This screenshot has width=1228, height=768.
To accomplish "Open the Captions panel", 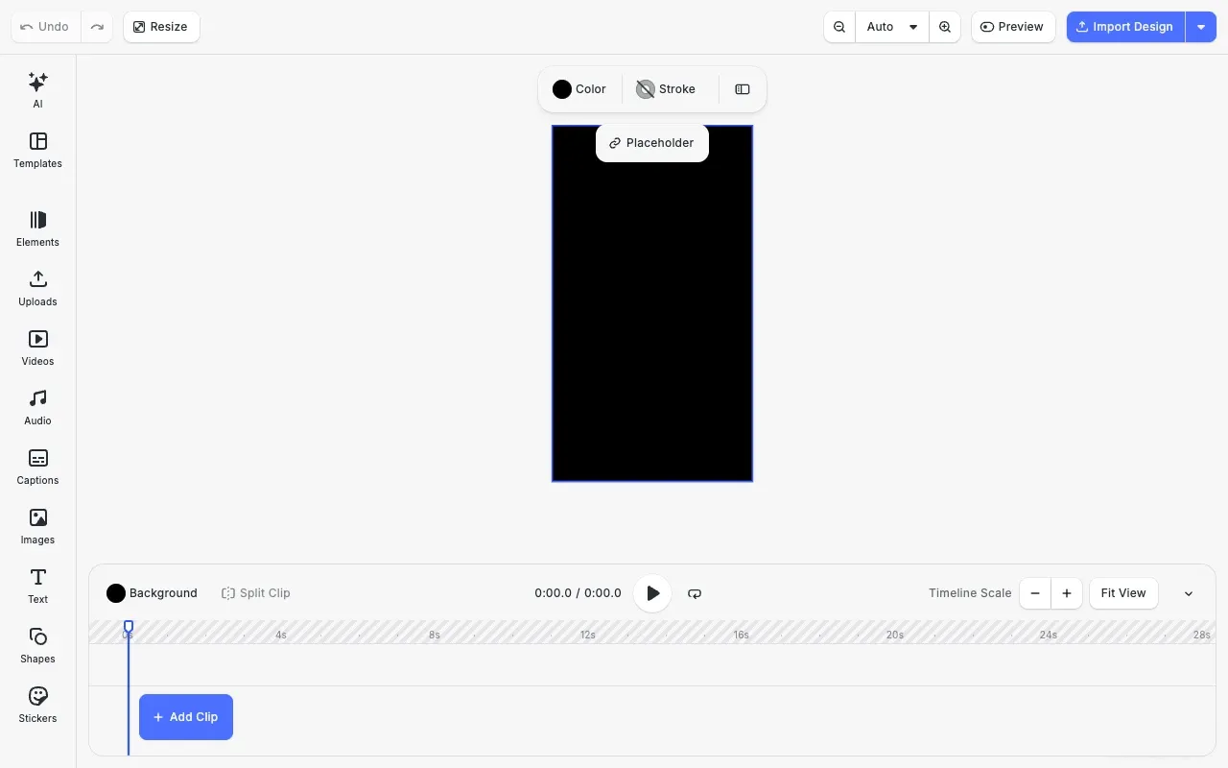I will pyautogui.click(x=37, y=466).
